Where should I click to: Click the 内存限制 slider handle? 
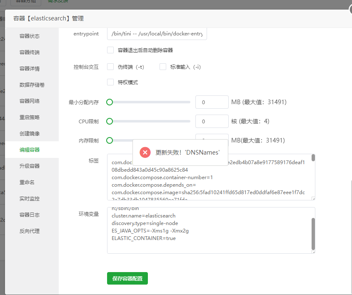click(x=110, y=140)
